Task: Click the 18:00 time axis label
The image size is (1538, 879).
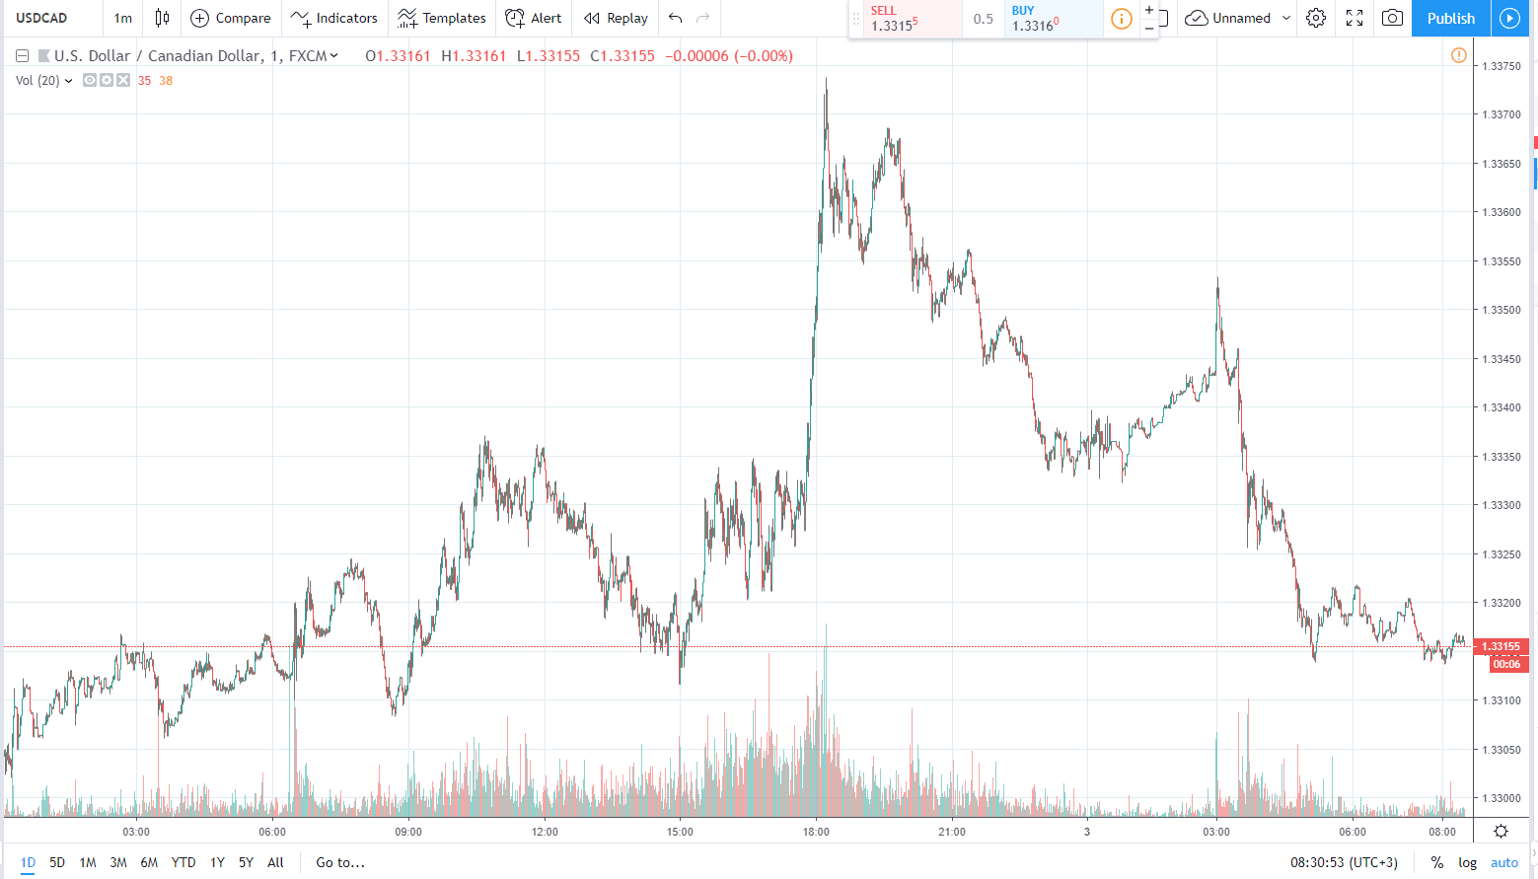Action: click(x=816, y=832)
